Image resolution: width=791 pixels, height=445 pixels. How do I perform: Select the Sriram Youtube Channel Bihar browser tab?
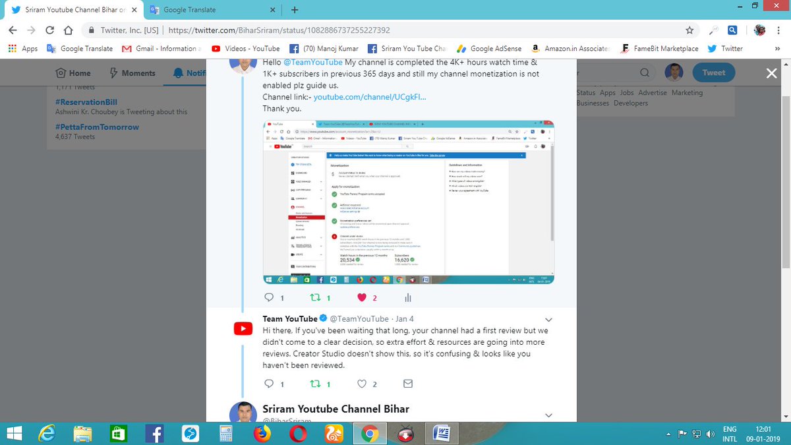pos(73,10)
